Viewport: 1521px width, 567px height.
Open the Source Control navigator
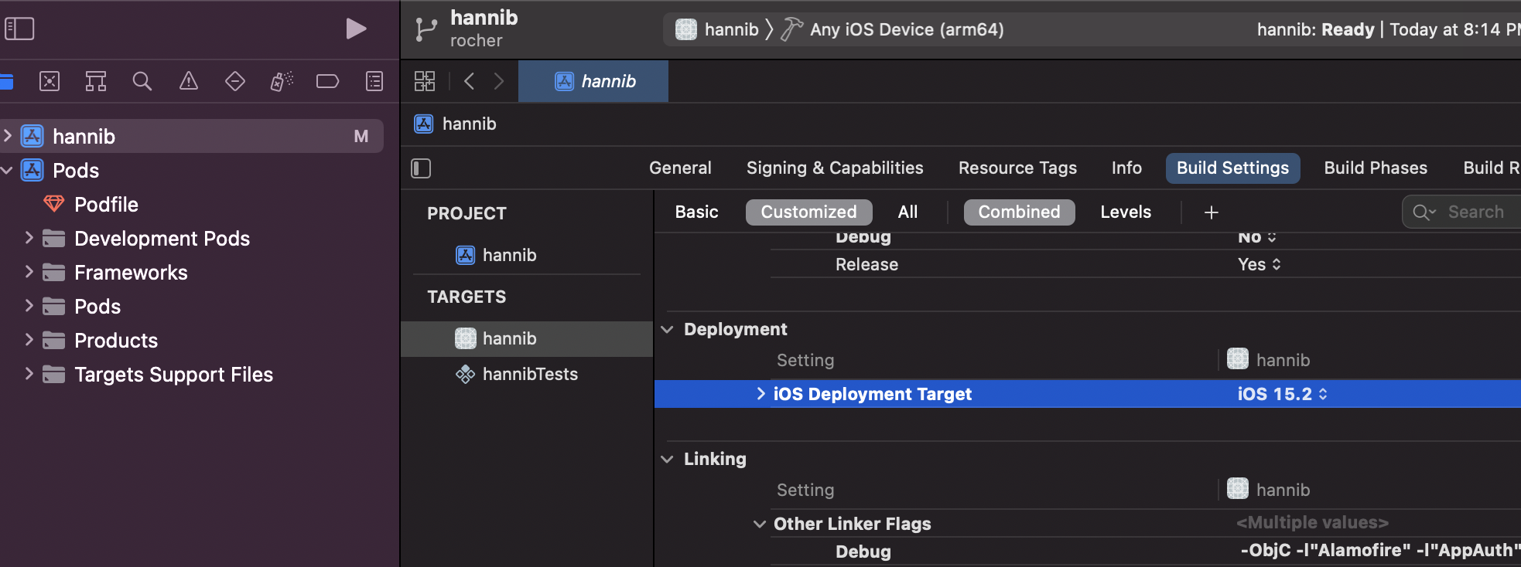[x=50, y=81]
